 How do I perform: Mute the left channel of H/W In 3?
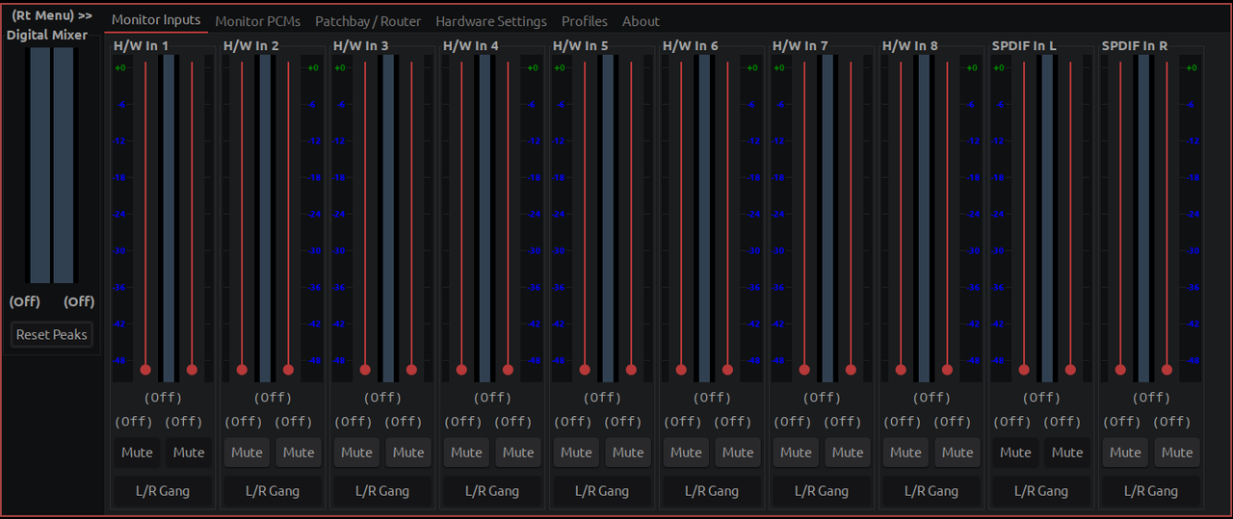point(356,453)
